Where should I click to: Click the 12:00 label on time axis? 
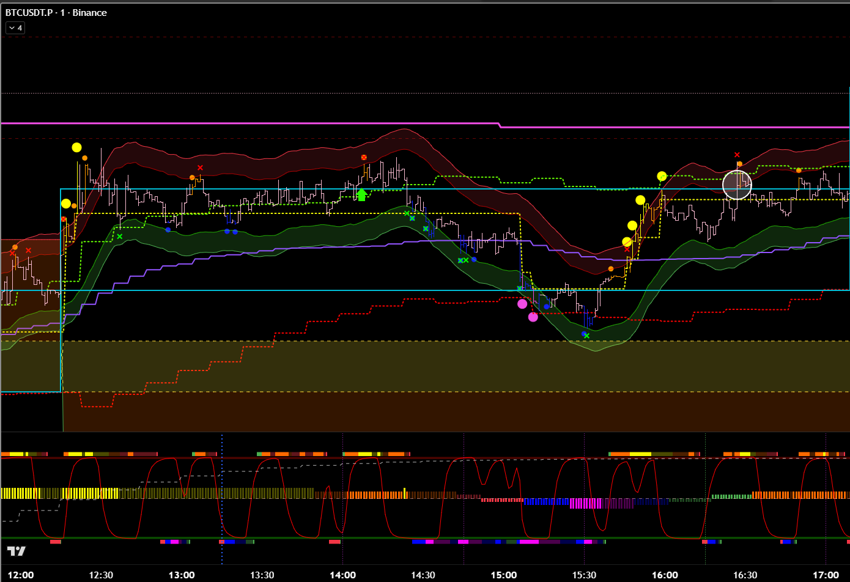pos(21,575)
